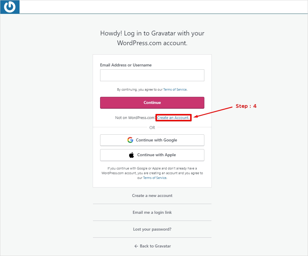Click the red Step : 4 label

click(246, 106)
